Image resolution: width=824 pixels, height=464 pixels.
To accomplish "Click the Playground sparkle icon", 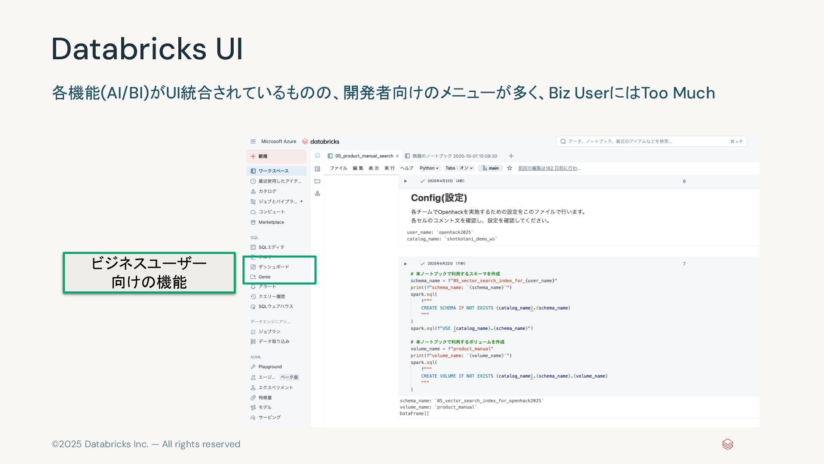I will [253, 366].
